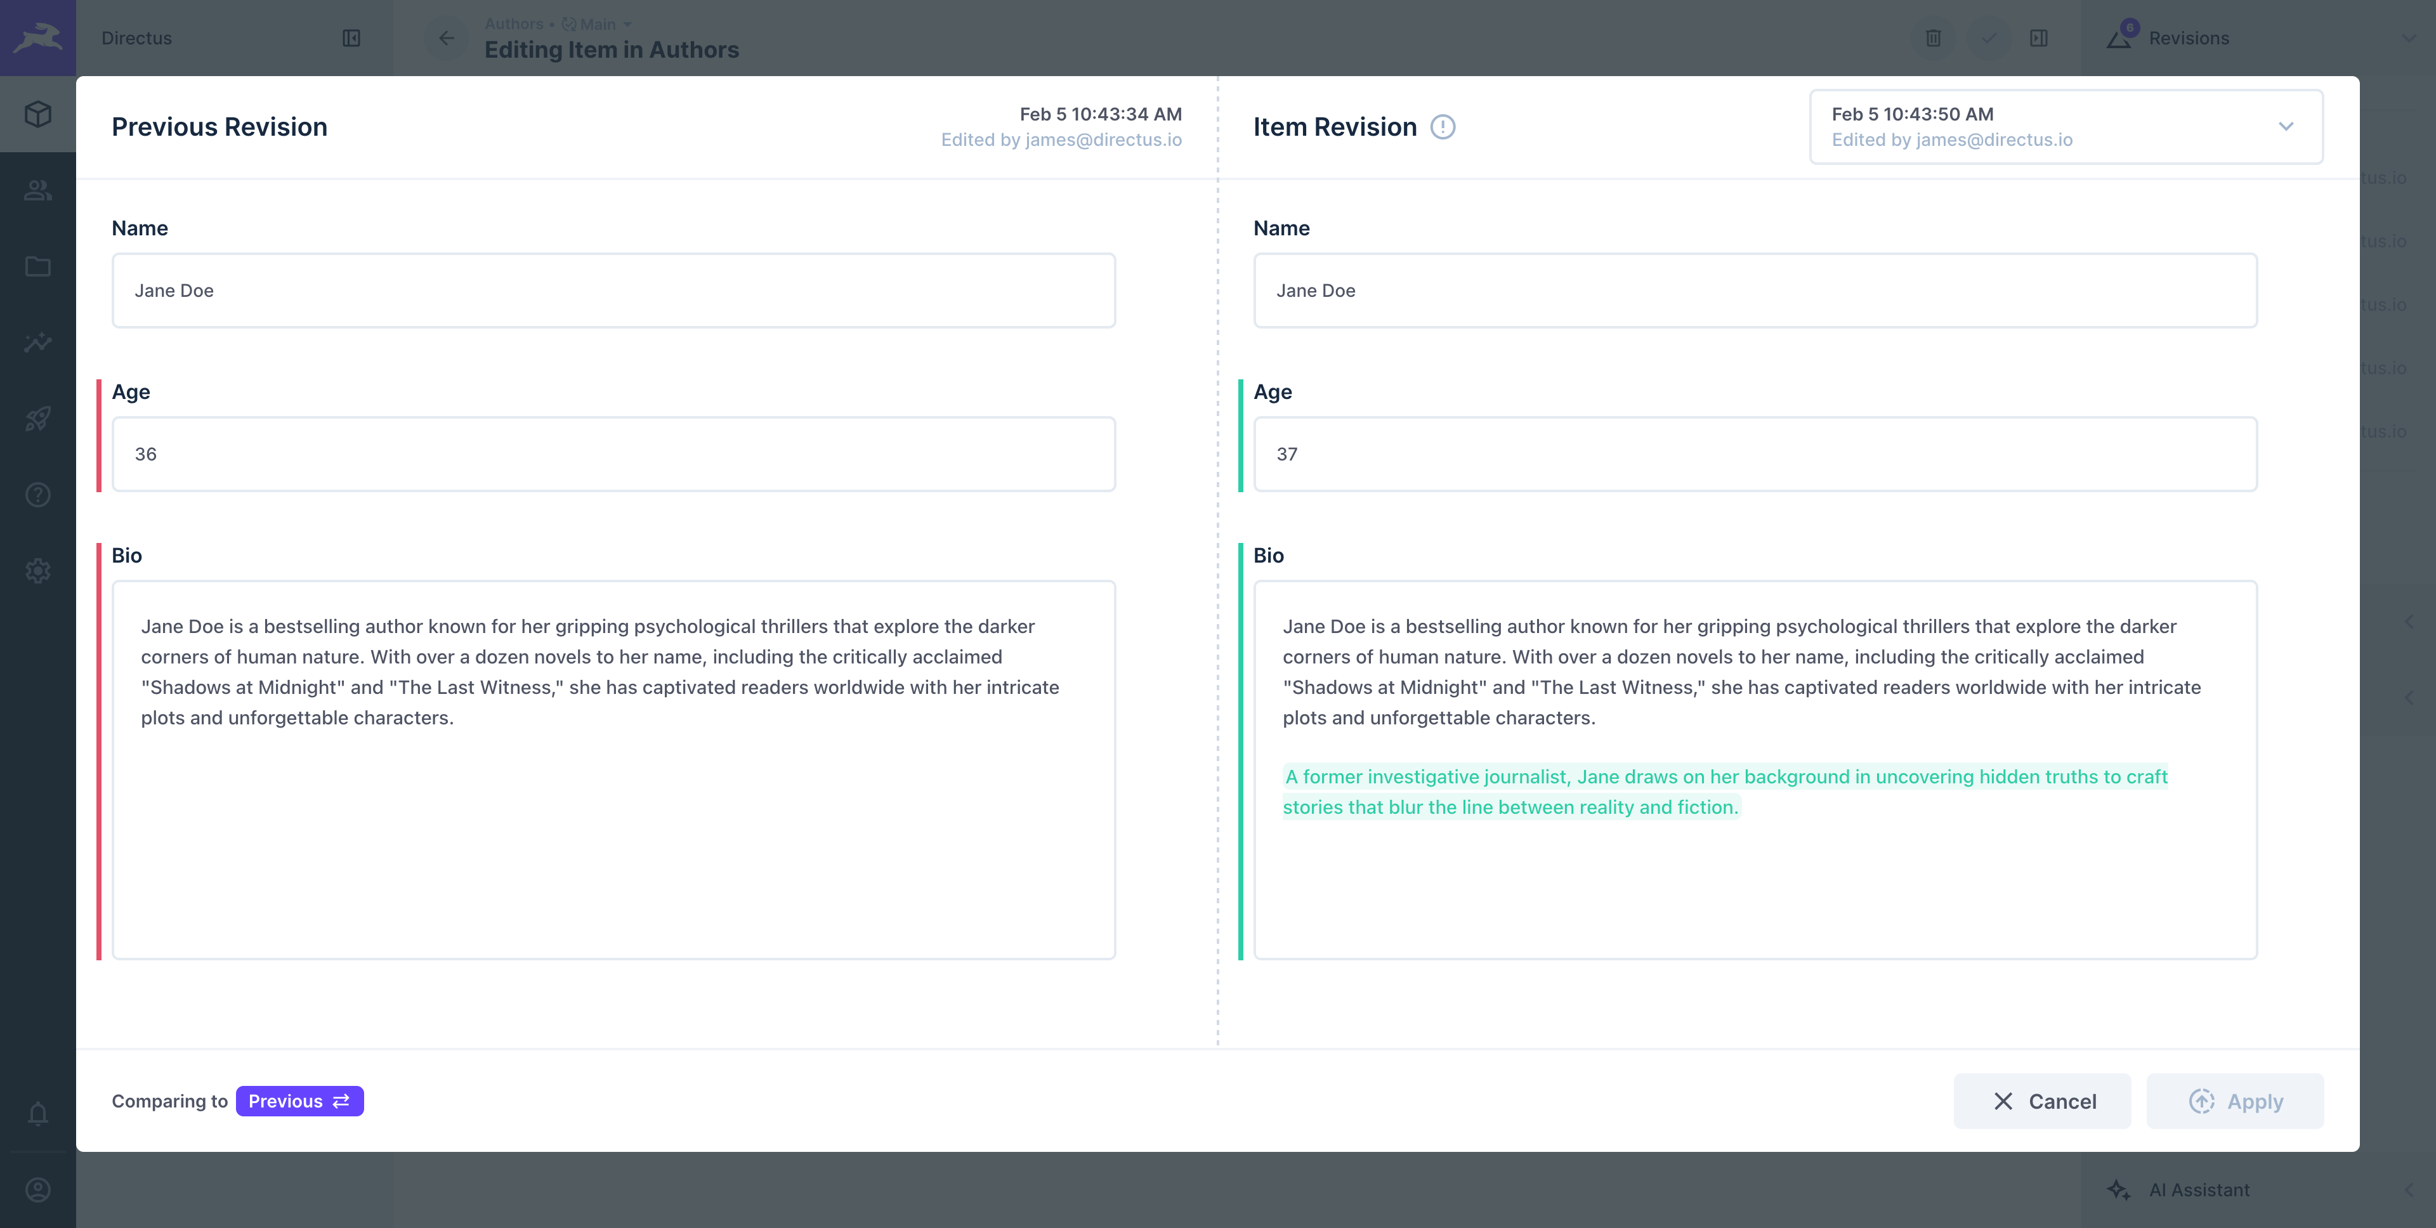
Task: Open the File Library folder icon
Action: click(38, 266)
